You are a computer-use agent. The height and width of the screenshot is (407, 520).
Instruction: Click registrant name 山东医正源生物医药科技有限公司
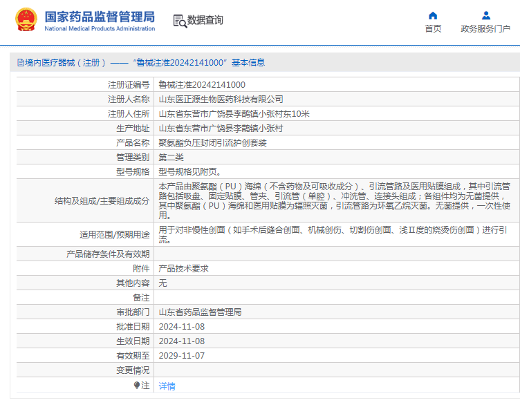[x=221, y=99]
